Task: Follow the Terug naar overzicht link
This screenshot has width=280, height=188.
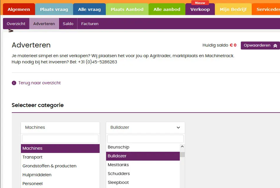Action: click(x=39, y=83)
